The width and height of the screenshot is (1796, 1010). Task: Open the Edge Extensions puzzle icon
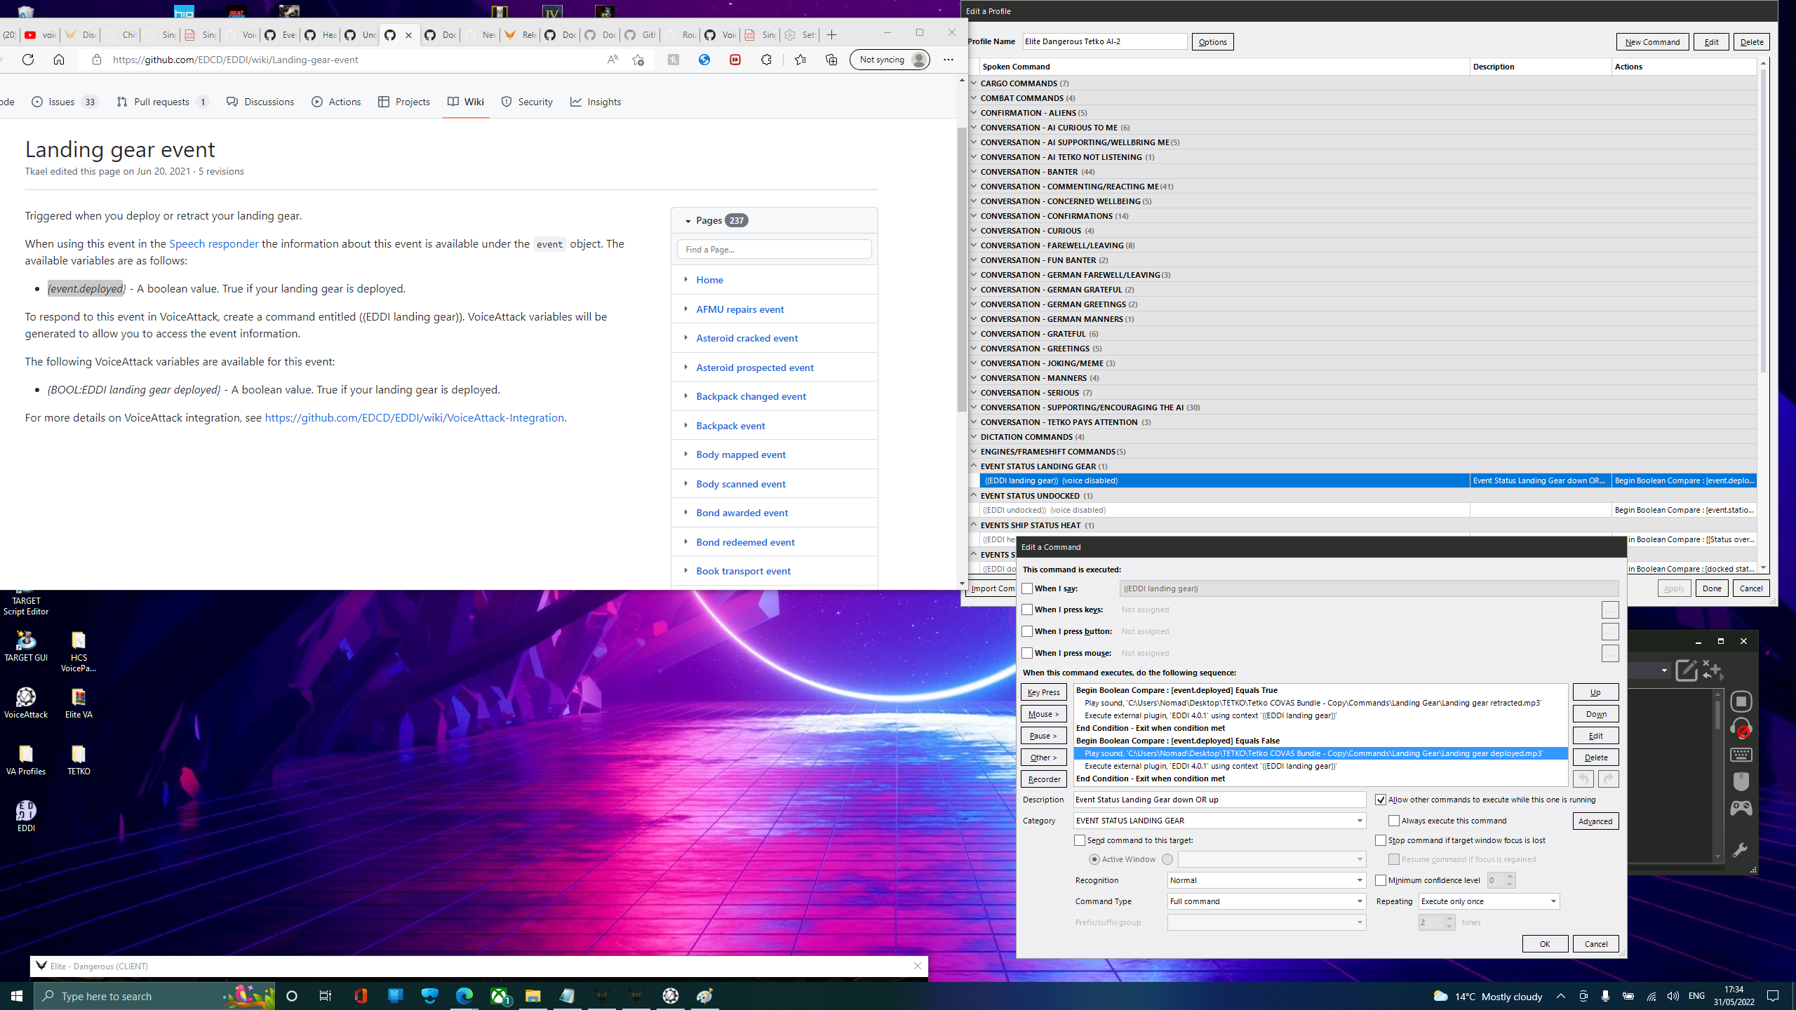[766, 60]
